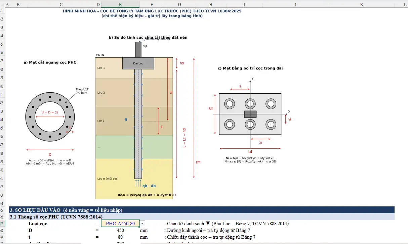The image size is (408, 244).
Task: Select the PHC ring cross-section drawing
Action: [50, 116]
